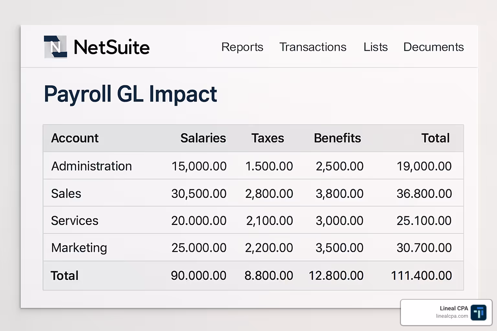Click the Account column header
The width and height of the screenshot is (497, 331).
click(x=75, y=138)
